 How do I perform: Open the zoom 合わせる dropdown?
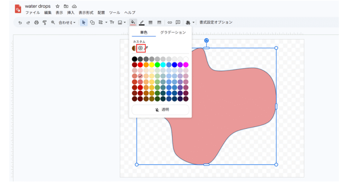click(x=67, y=22)
